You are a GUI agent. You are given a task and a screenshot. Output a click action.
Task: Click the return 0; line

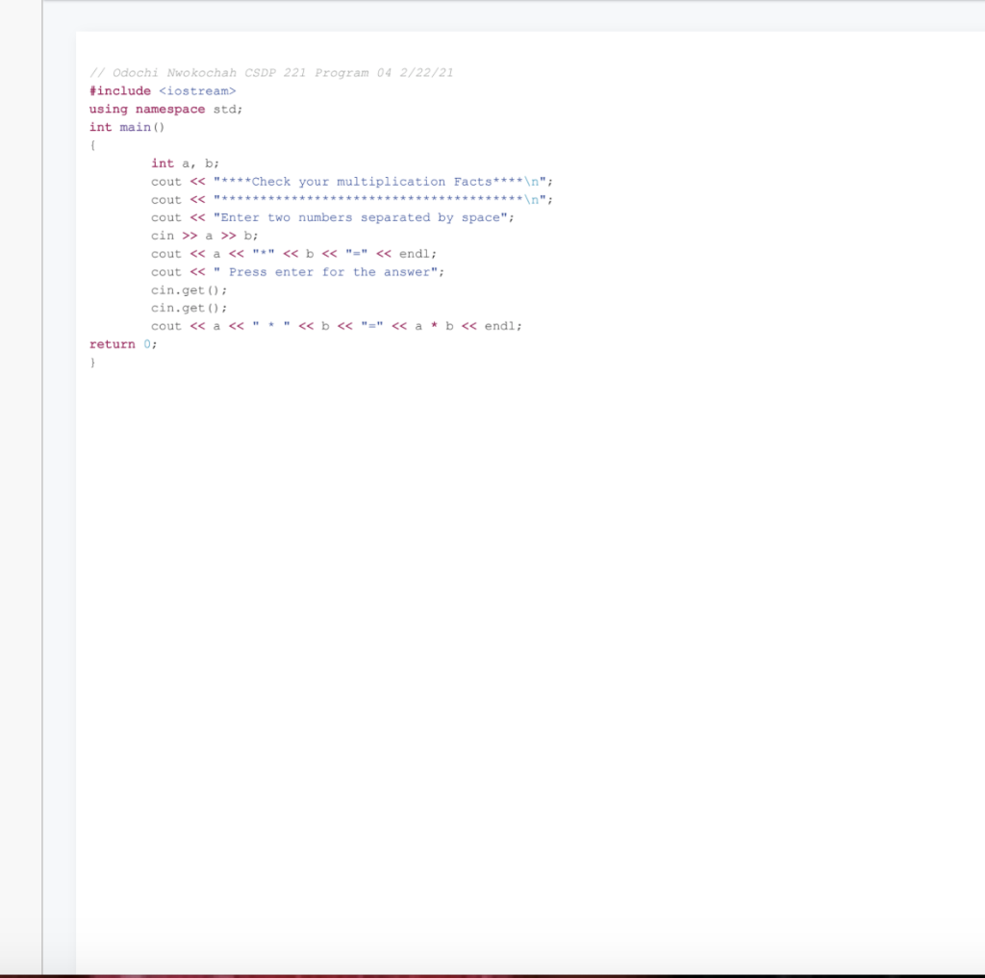pyautogui.click(x=123, y=344)
